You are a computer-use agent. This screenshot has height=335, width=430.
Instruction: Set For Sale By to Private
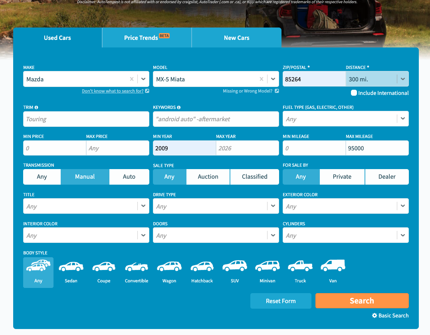click(x=342, y=177)
